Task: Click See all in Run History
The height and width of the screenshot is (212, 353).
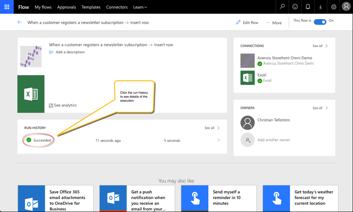Action: [209, 128]
